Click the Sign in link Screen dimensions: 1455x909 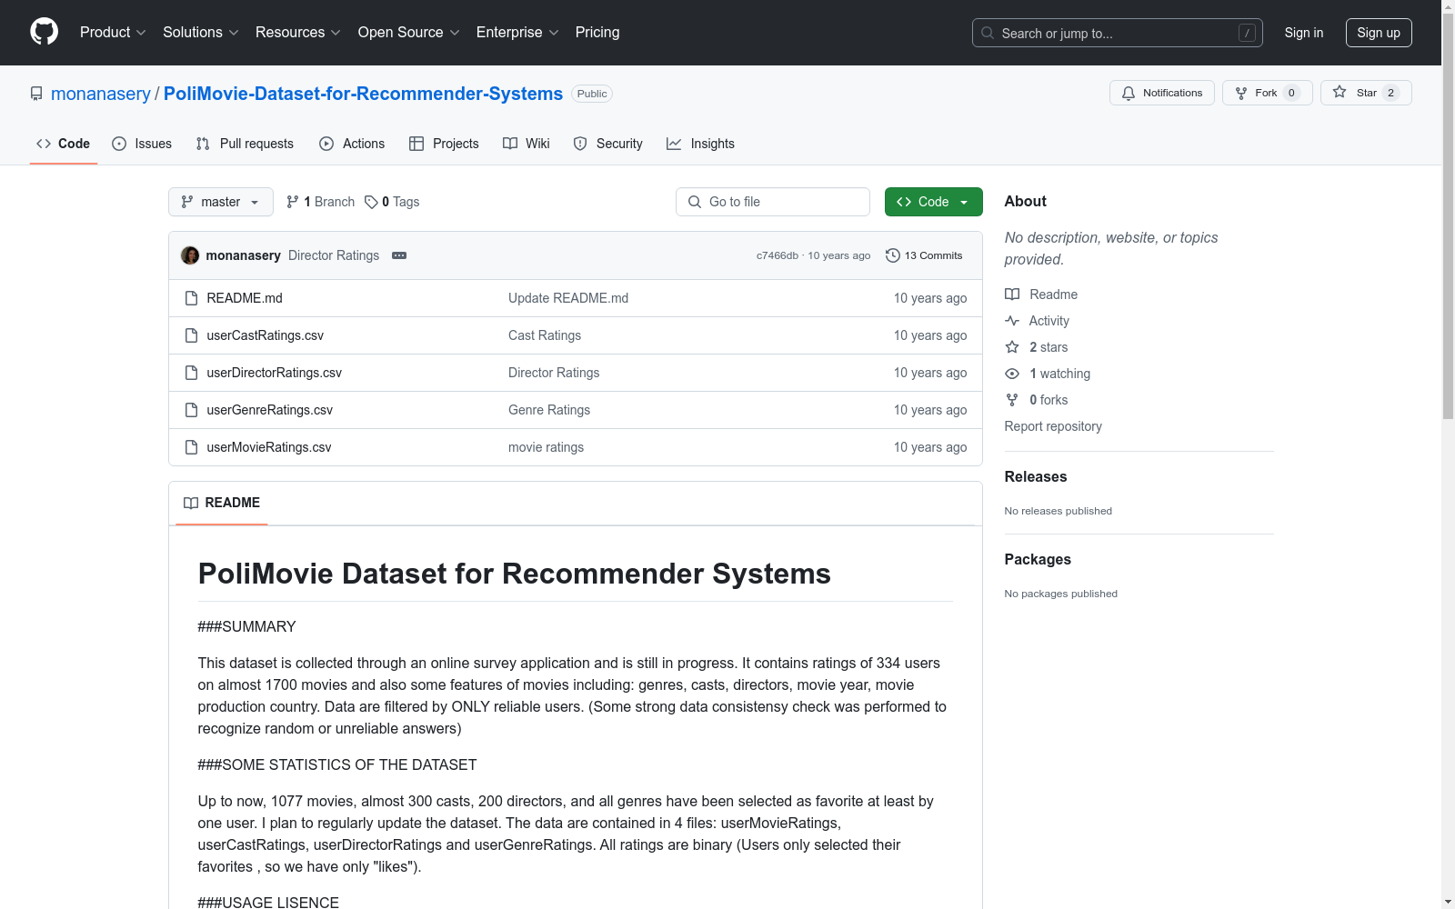click(x=1303, y=33)
